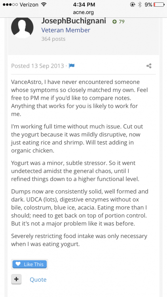Click the heart icon in Like This
The image size is (167, 297).
(18, 264)
